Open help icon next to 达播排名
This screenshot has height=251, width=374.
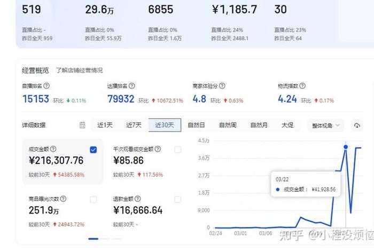[131, 86]
